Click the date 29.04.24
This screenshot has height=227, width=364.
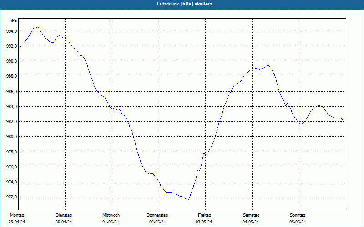click(x=17, y=222)
